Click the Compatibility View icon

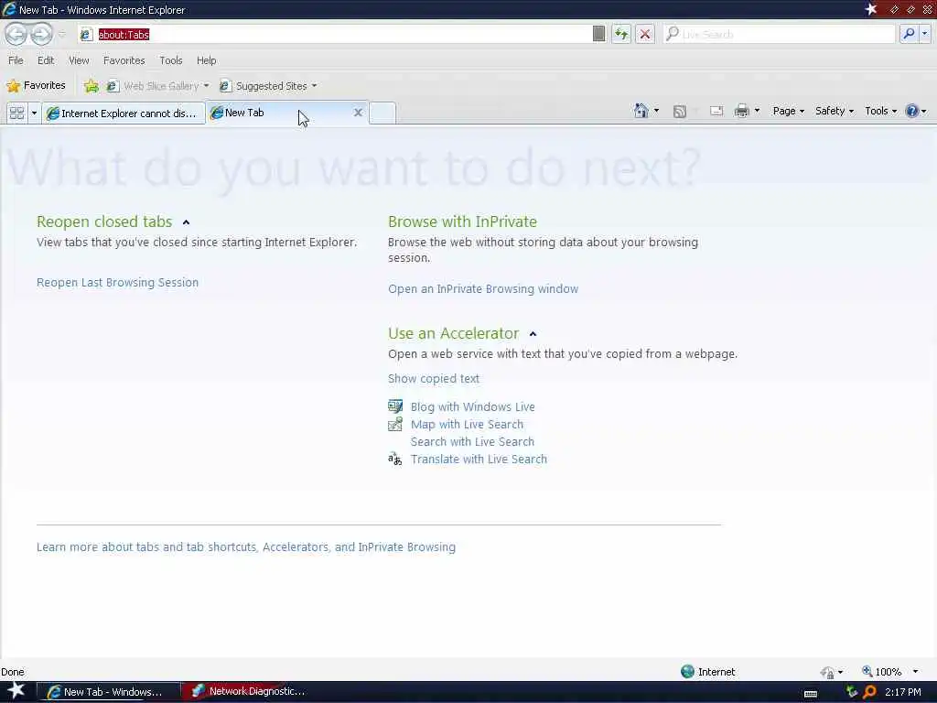[x=598, y=34]
